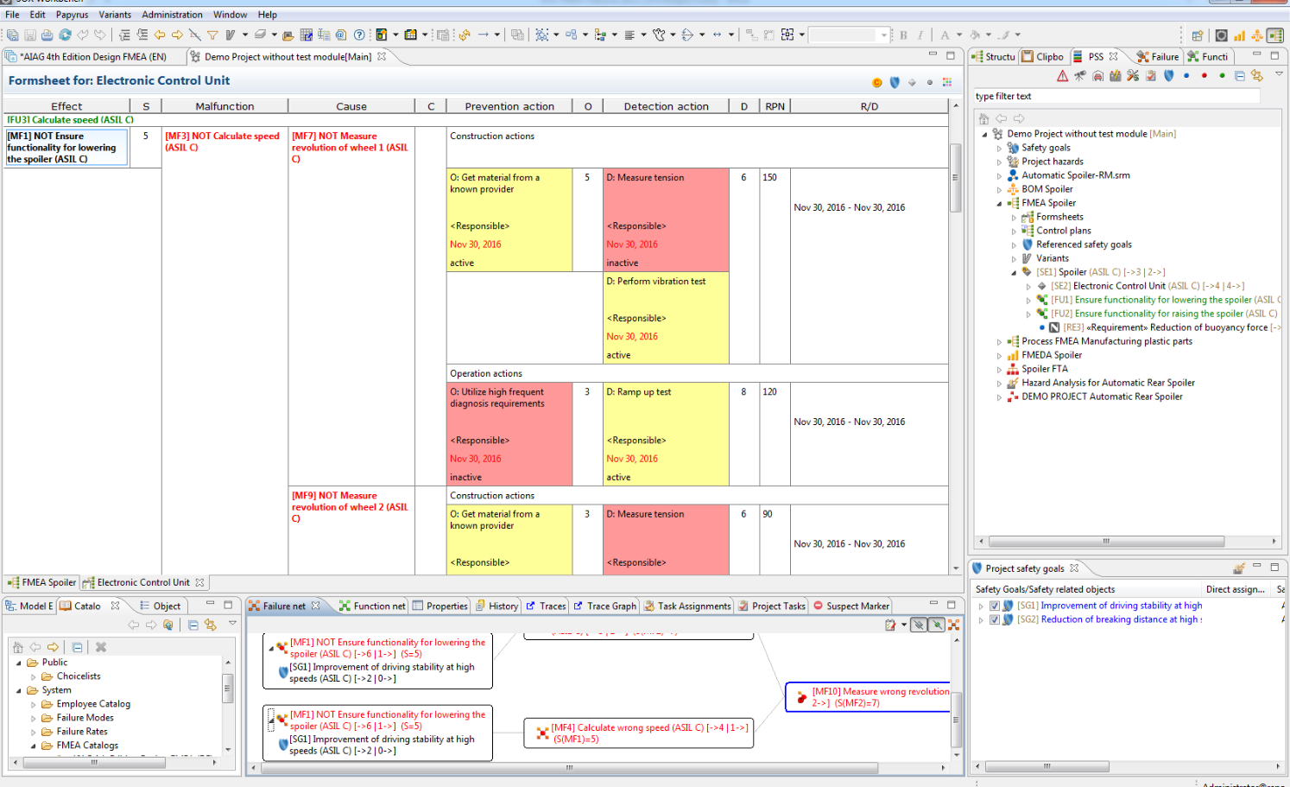1290x787 pixels.
Task: Expand the Formsheets tree node
Action: pyautogui.click(x=1014, y=218)
